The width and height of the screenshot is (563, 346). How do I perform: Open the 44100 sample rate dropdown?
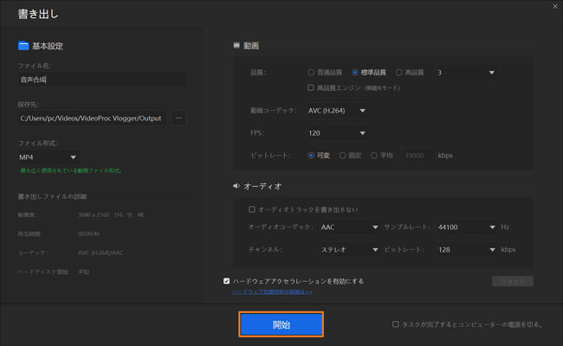(x=466, y=227)
